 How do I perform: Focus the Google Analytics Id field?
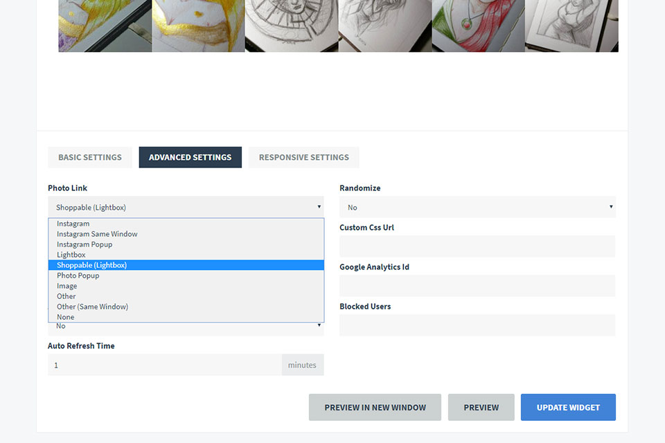click(x=477, y=286)
